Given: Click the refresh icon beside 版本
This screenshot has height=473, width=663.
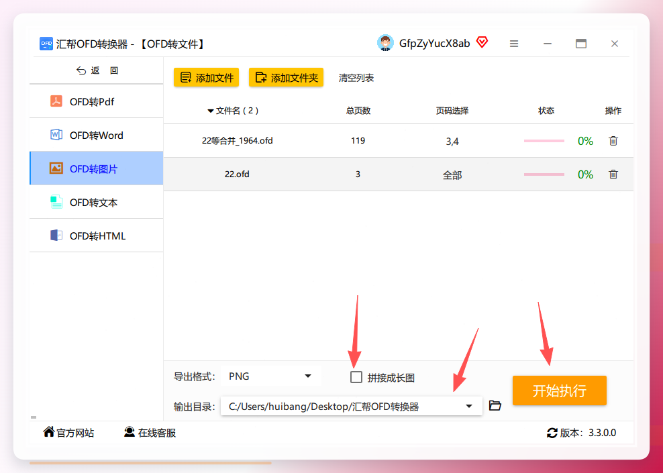Looking at the screenshot, I should [552, 433].
